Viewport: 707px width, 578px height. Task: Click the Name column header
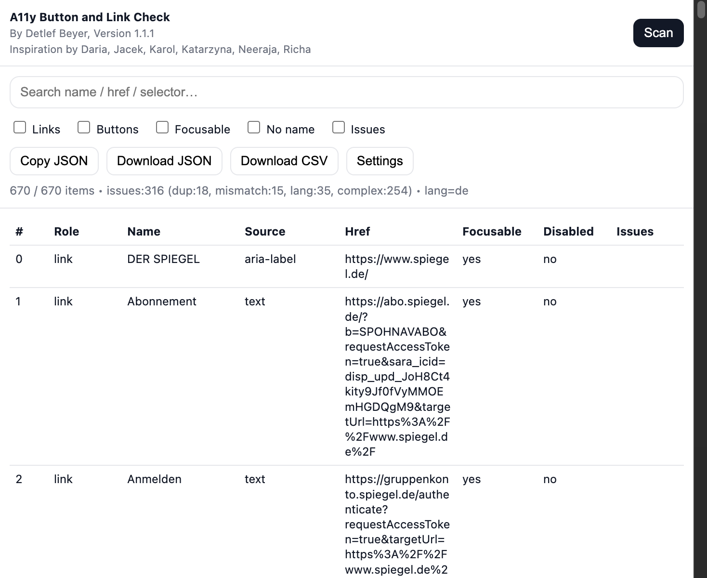tap(144, 232)
